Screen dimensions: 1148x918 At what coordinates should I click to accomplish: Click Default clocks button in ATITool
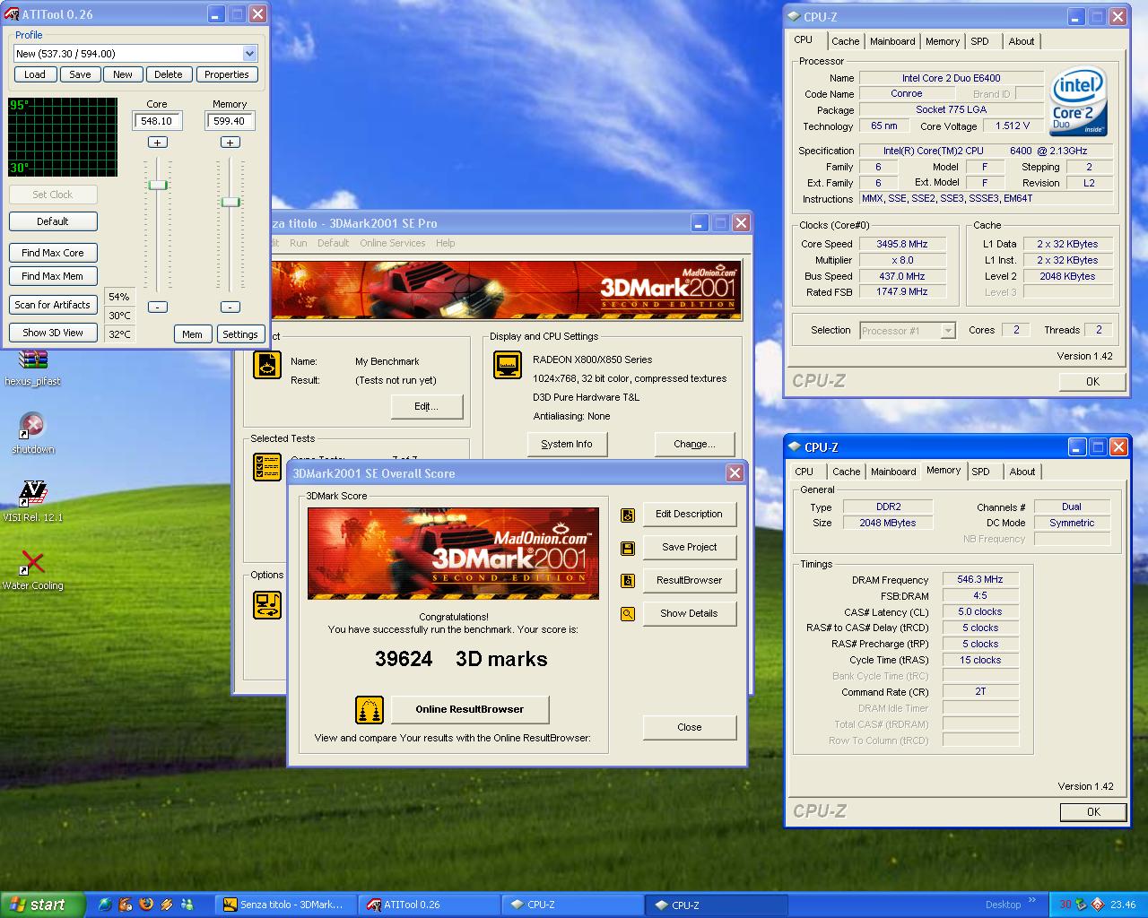coord(53,221)
